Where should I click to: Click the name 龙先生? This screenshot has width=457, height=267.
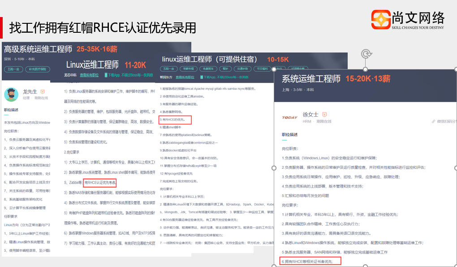[x=30, y=92]
